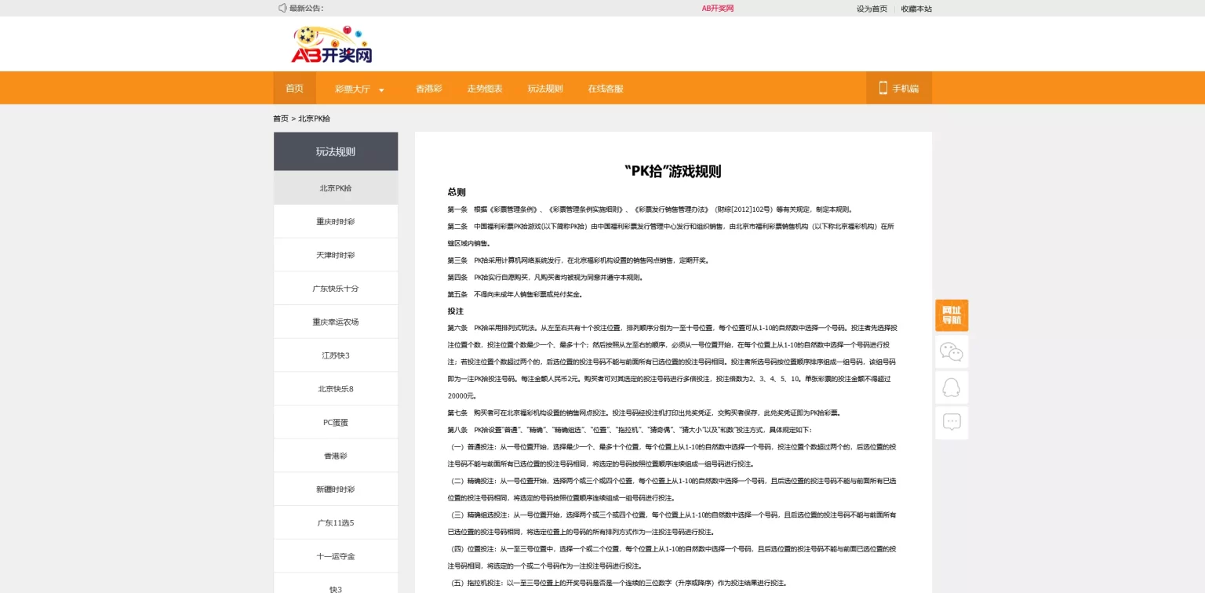The width and height of the screenshot is (1205, 593).
Task: Click the 收藏本站 link
Action: tap(916, 9)
